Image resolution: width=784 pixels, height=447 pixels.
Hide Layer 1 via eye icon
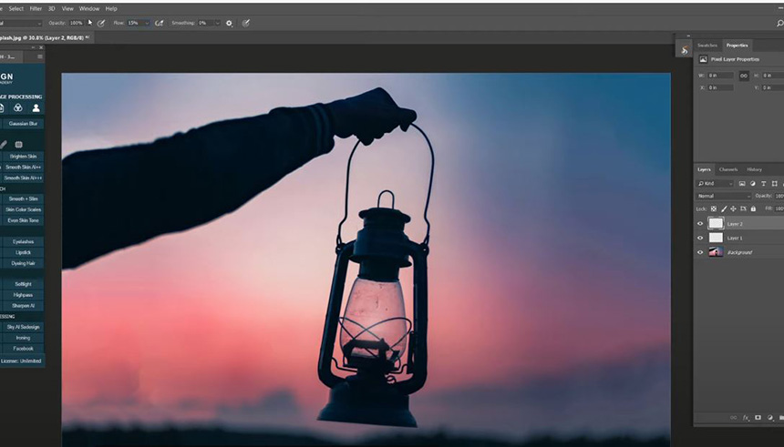pos(700,238)
